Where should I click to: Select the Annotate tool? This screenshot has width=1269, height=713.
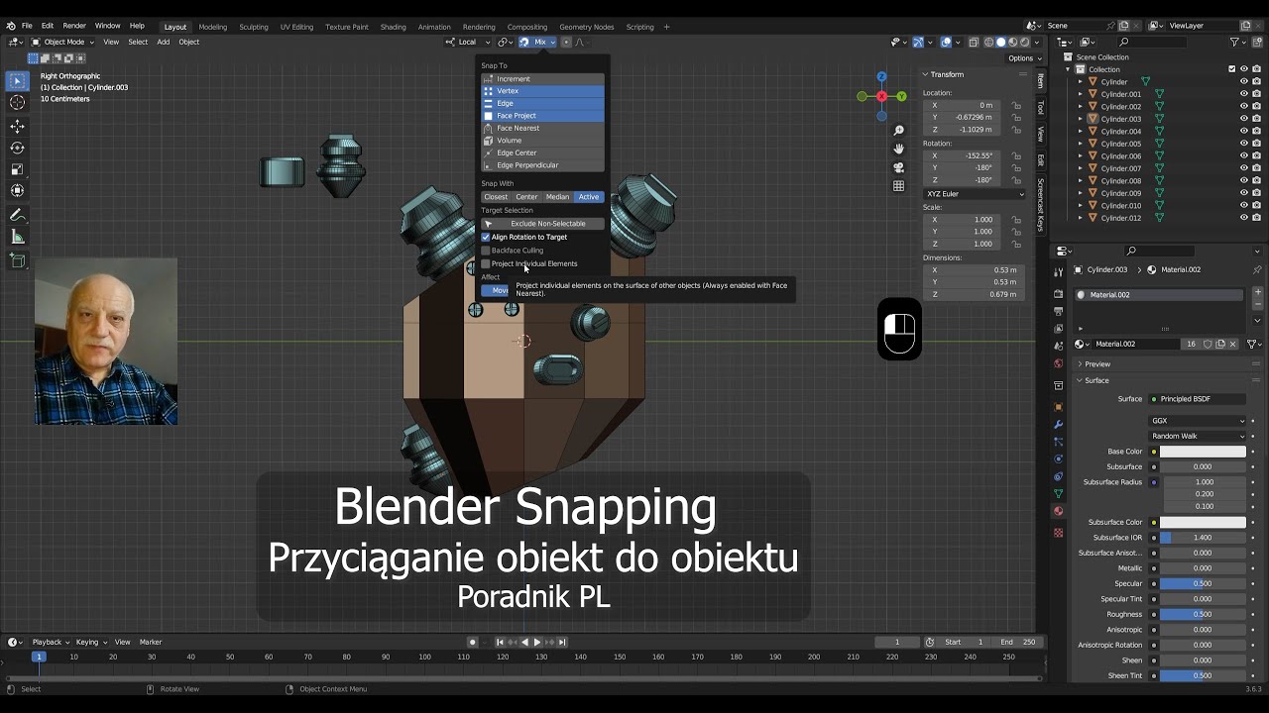pos(18,215)
